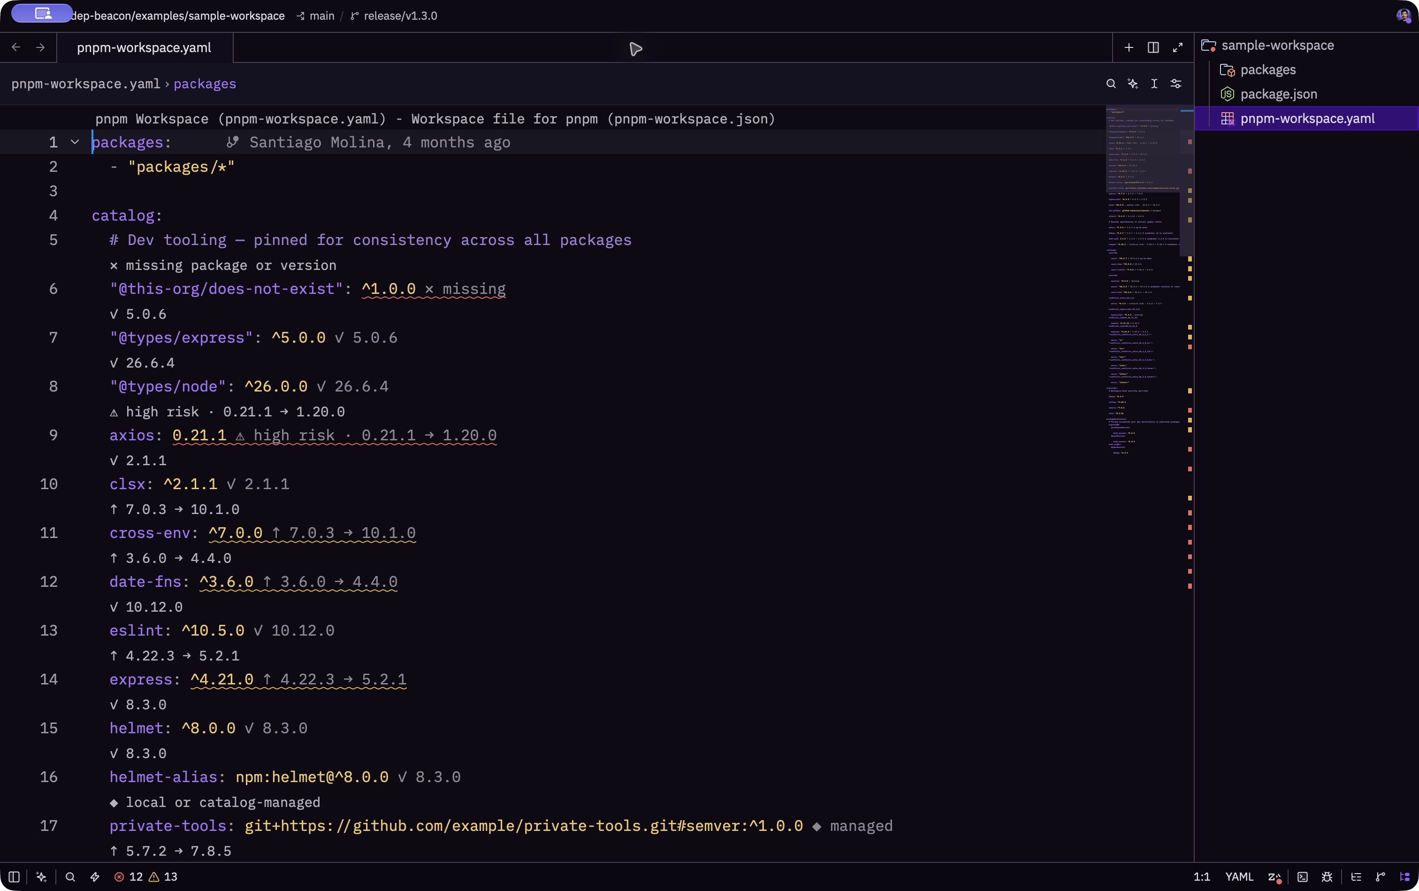Open Zed edit prediction status icon
The height and width of the screenshot is (891, 1419).
(x=1274, y=877)
